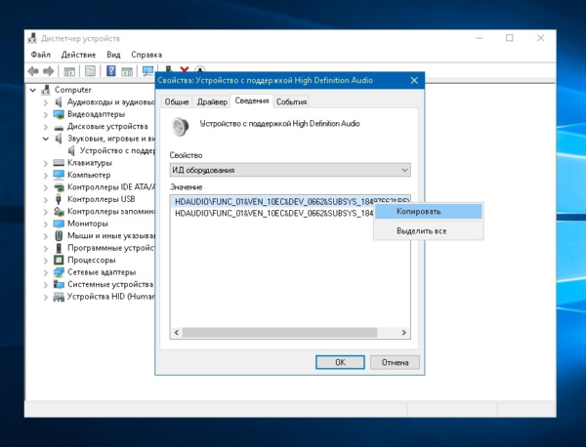The image size is (586, 447).
Task: Click the mouse icon beside Мыши и иные
Action: click(x=59, y=235)
